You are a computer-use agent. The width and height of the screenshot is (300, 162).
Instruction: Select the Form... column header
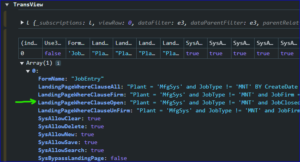click(78, 43)
